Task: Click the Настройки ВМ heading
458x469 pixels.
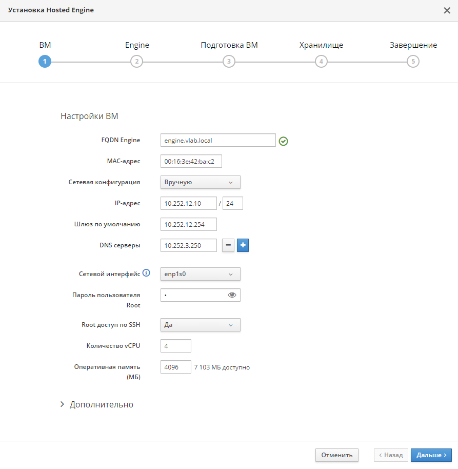Action: click(x=89, y=116)
